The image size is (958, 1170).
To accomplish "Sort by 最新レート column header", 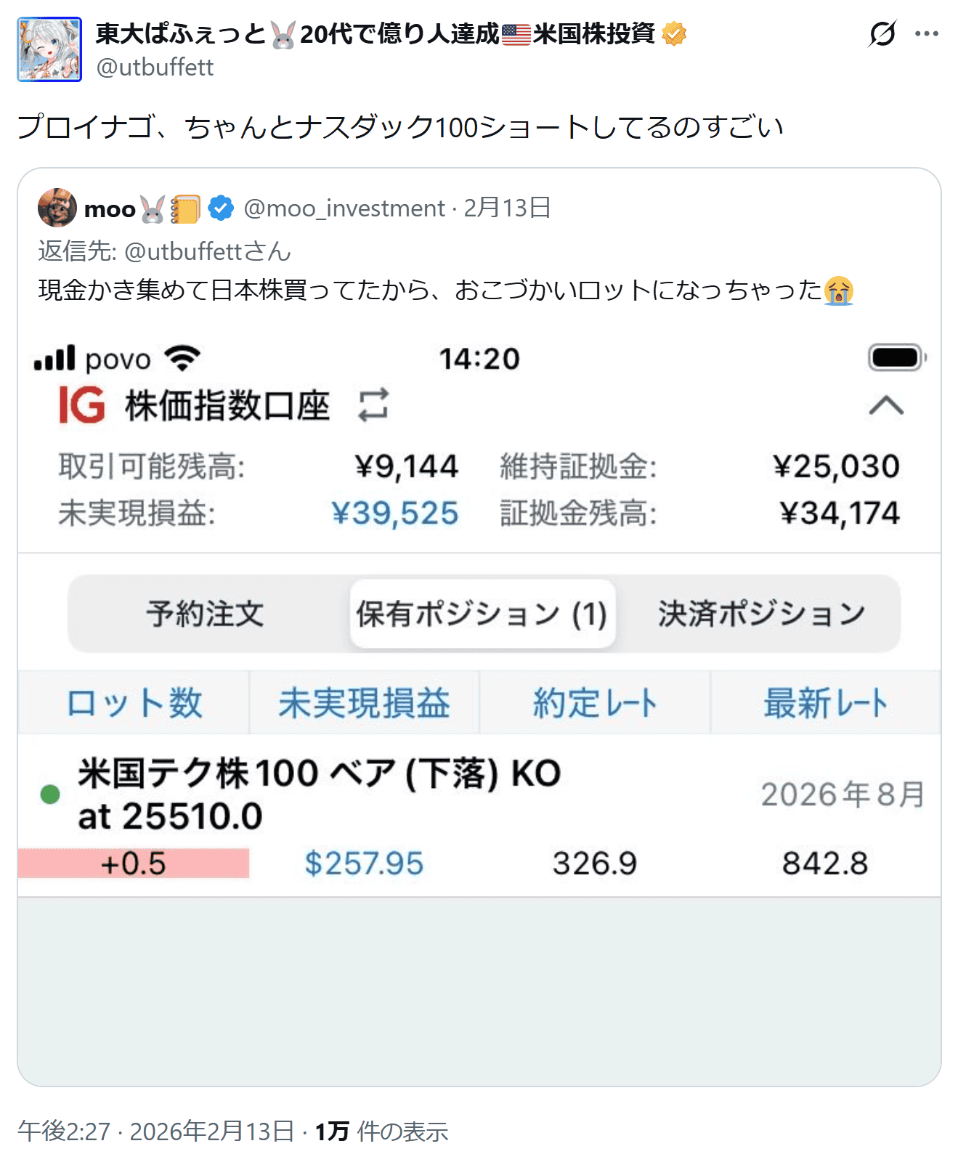I will tap(826, 703).
